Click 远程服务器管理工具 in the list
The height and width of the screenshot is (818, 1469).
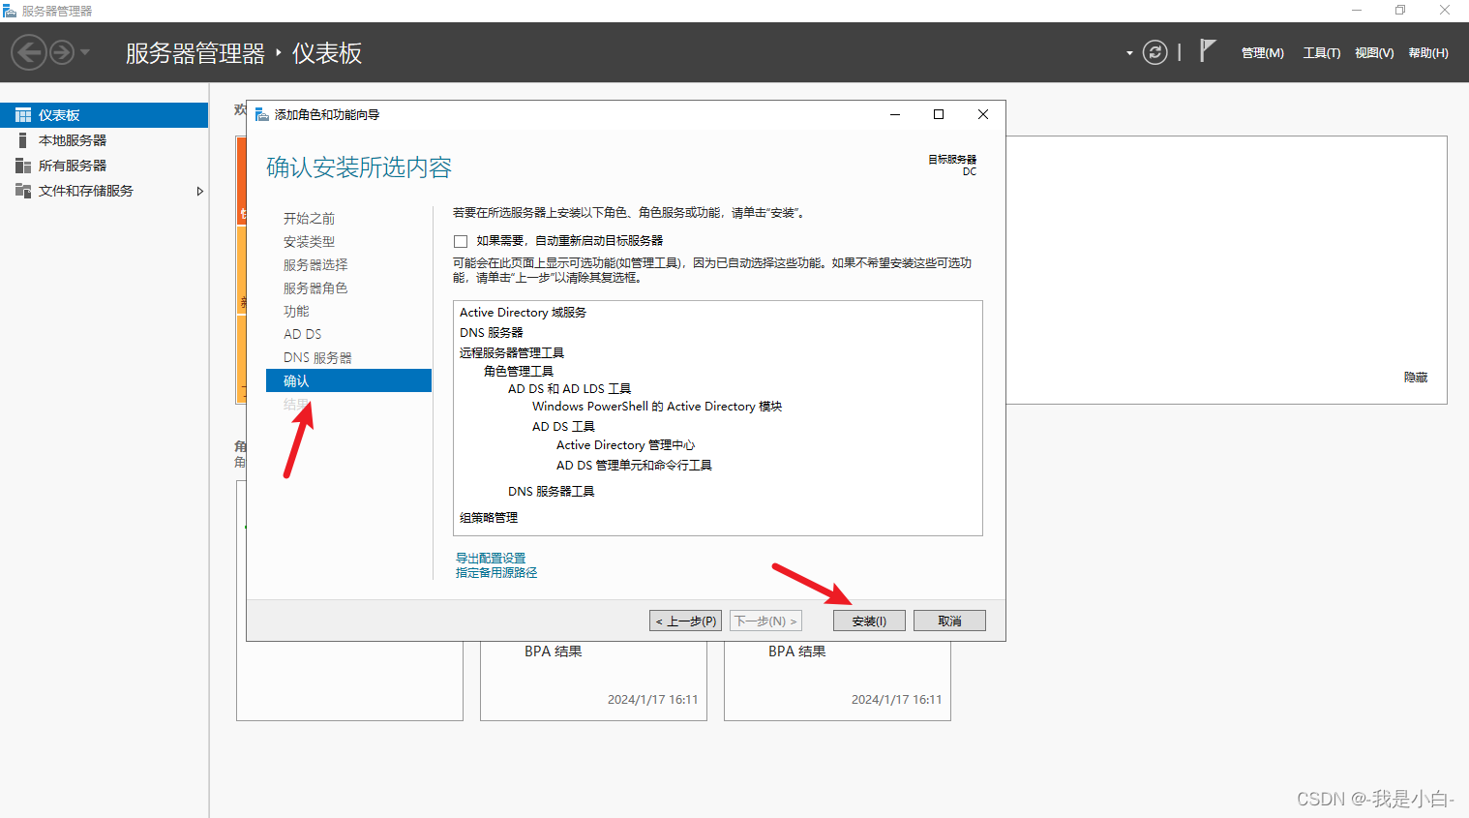[x=512, y=353]
